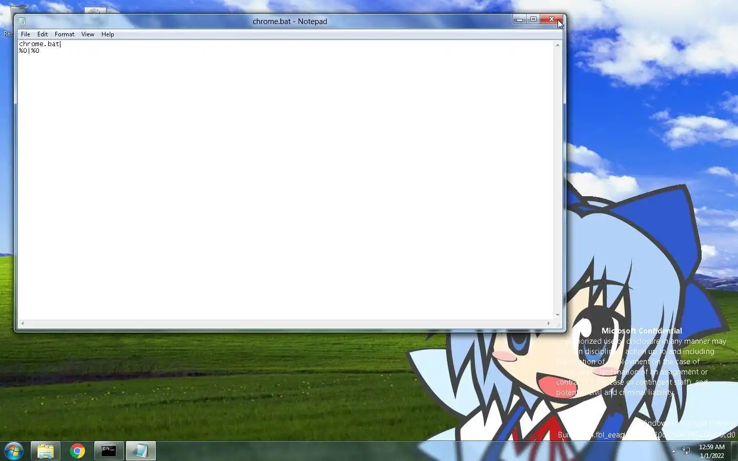Place cursor in the text '%0|%0' line
The height and width of the screenshot is (461, 738).
[29, 51]
